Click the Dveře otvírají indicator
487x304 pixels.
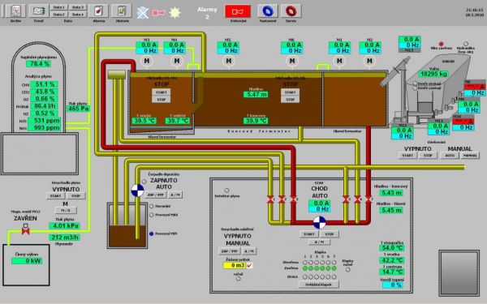pyautogui.click(x=415, y=83)
